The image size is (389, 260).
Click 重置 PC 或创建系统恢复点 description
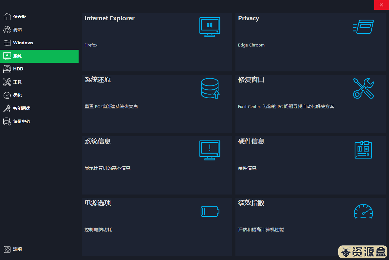pos(111,107)
